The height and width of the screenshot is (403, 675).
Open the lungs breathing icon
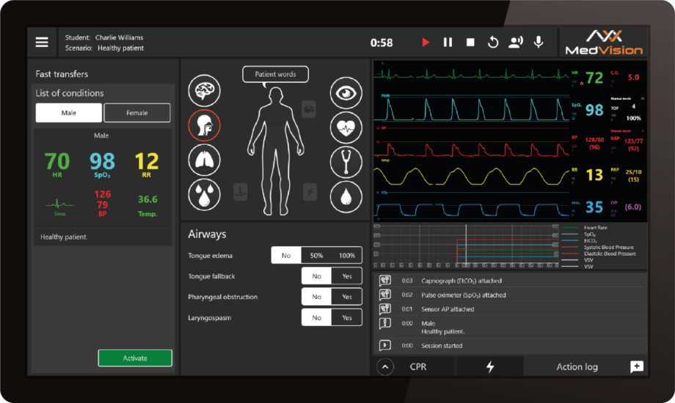tap(204, 160)
